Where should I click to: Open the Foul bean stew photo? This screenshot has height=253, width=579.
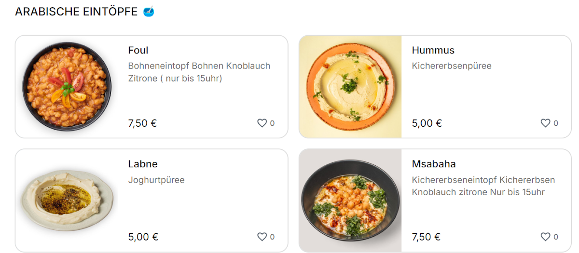pos(67,85)
